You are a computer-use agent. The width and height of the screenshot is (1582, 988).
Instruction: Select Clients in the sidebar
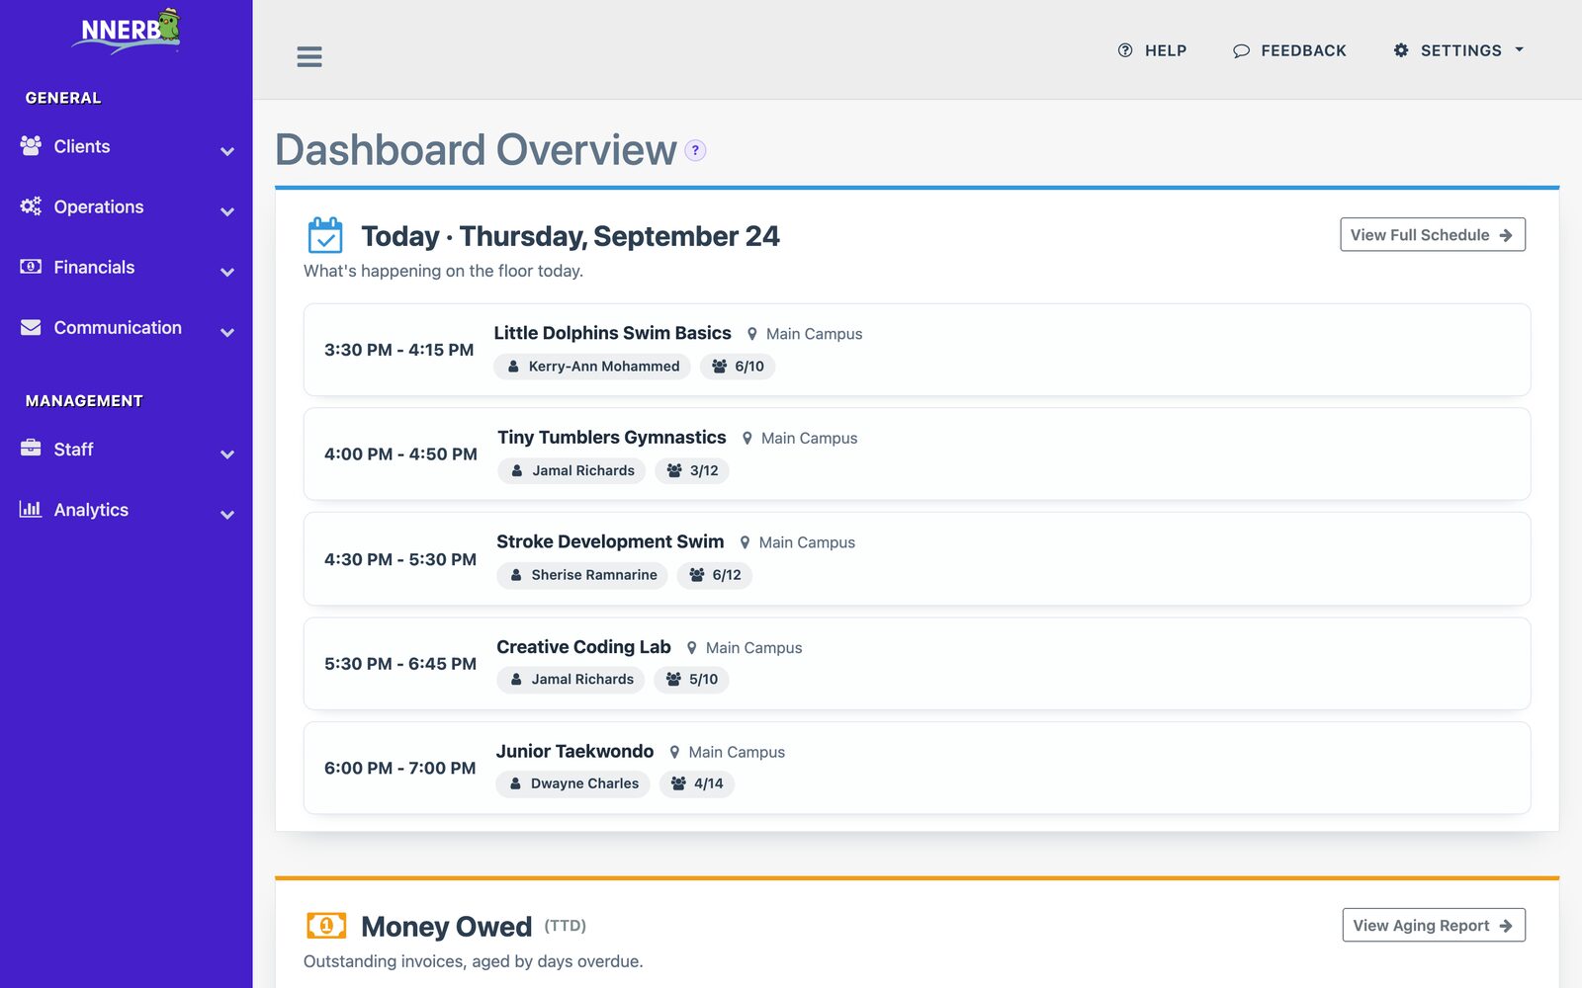pos(82,146)
